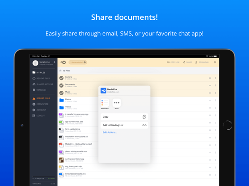The width and height of the screenshot is (249, 186).
Task: Open more options for Photos row
Action: pyautogui.click(x=215, y=100)
